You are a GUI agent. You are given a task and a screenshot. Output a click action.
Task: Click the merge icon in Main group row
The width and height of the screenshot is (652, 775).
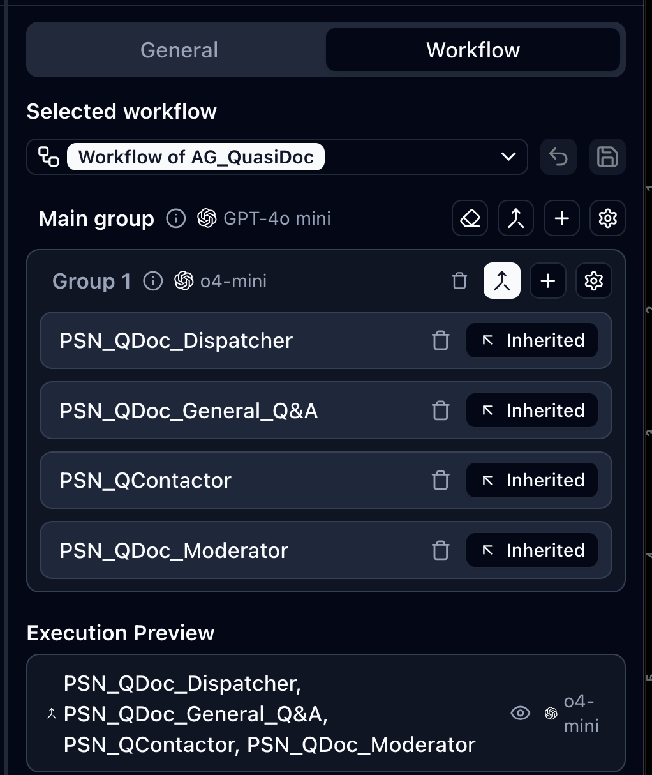point(515,218)
